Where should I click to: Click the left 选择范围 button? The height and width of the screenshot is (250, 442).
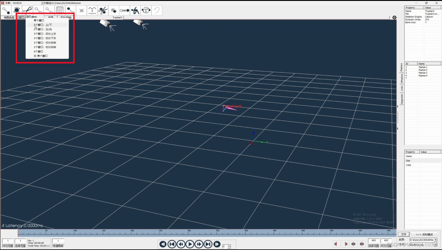(x=20, y=246)
